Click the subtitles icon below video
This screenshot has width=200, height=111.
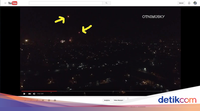click(x=55, y=101)
